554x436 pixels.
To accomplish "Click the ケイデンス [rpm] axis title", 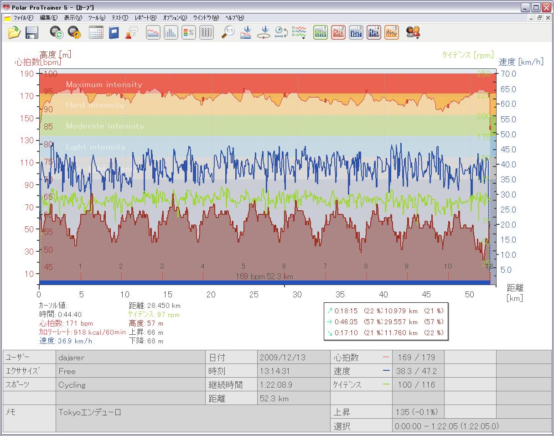I will 468,55.
